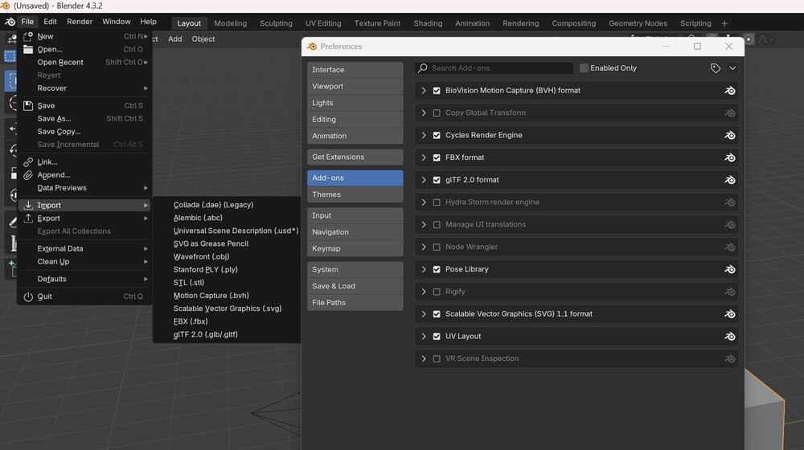Check the Rigify add-on box
The width and height of the screenshot is (804, 450).
[x=437, y=292]
